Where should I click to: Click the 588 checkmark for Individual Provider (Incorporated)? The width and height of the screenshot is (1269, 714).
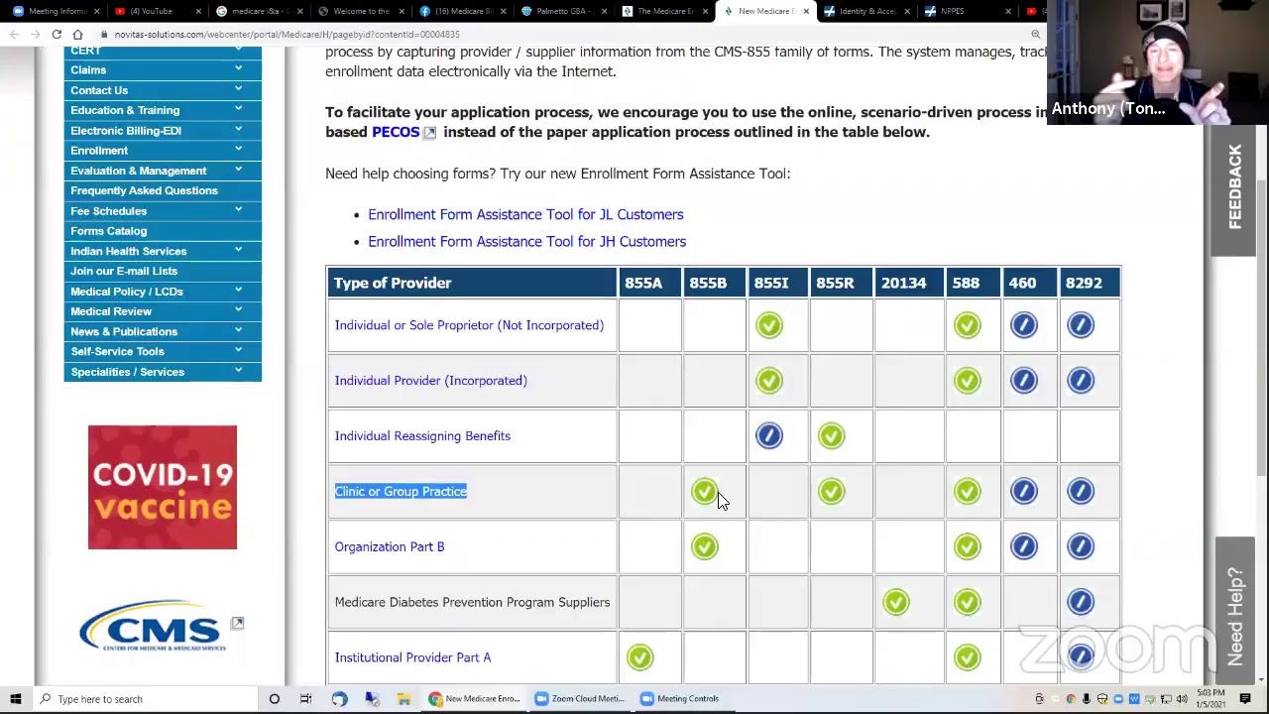967,381
